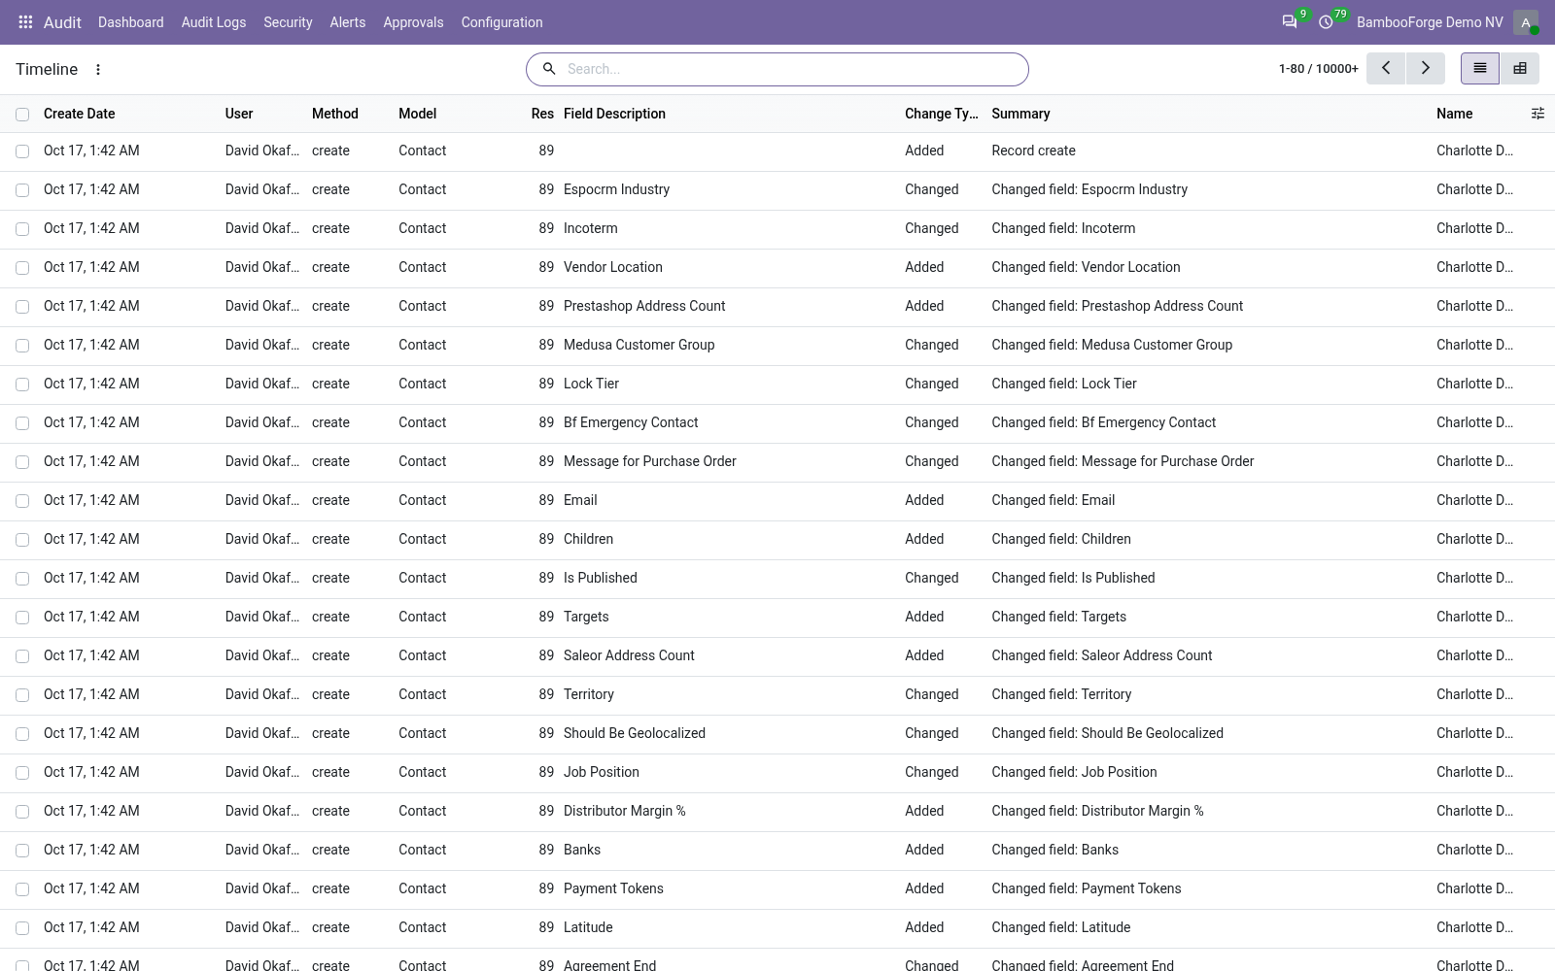Open the Audit Logs menu

[214, 22]
